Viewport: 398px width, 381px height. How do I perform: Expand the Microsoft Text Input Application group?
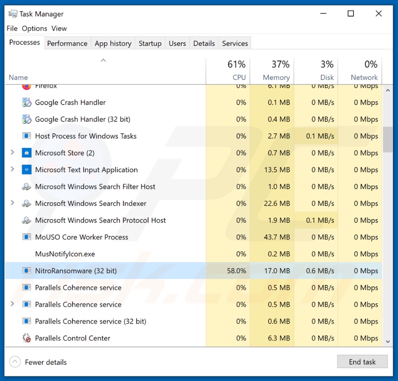tap(12, 169)
